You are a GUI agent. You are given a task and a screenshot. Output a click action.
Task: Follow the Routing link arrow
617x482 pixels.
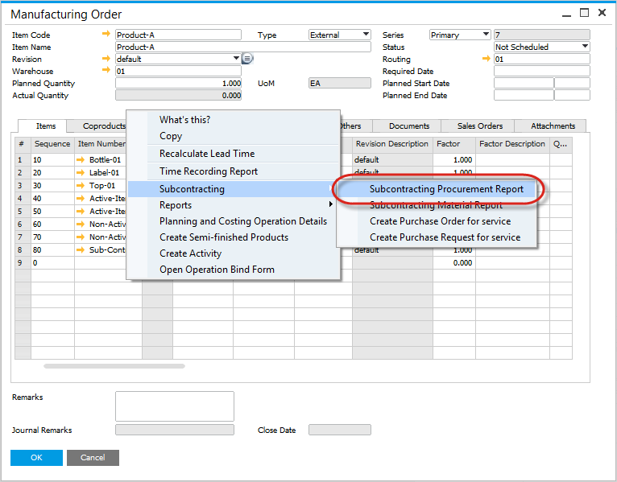[x=487, y=59]
